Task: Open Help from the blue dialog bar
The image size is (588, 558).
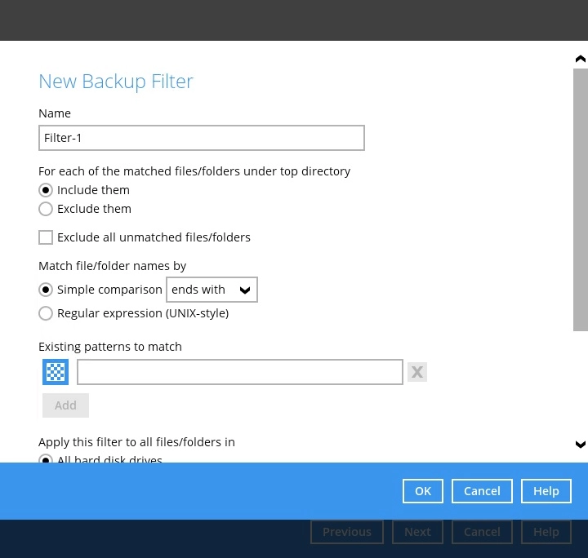Action: [546, 491]
